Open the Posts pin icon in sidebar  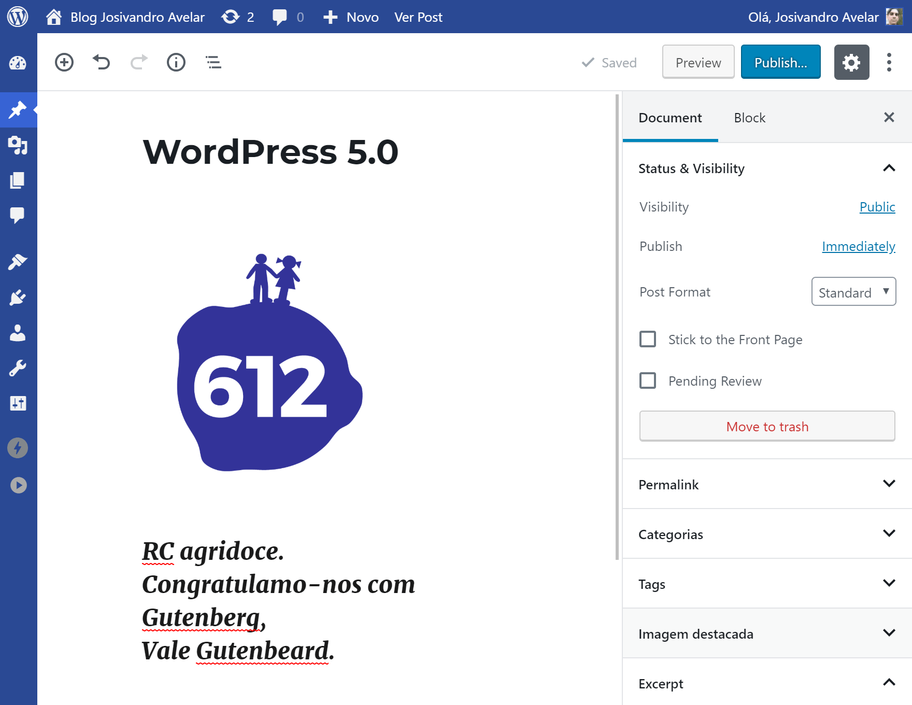[18, 109]
